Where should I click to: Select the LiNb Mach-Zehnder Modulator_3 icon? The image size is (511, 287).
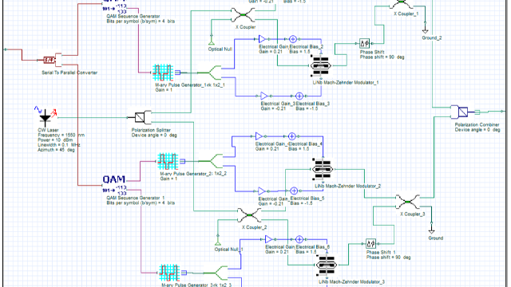(327, 265)
